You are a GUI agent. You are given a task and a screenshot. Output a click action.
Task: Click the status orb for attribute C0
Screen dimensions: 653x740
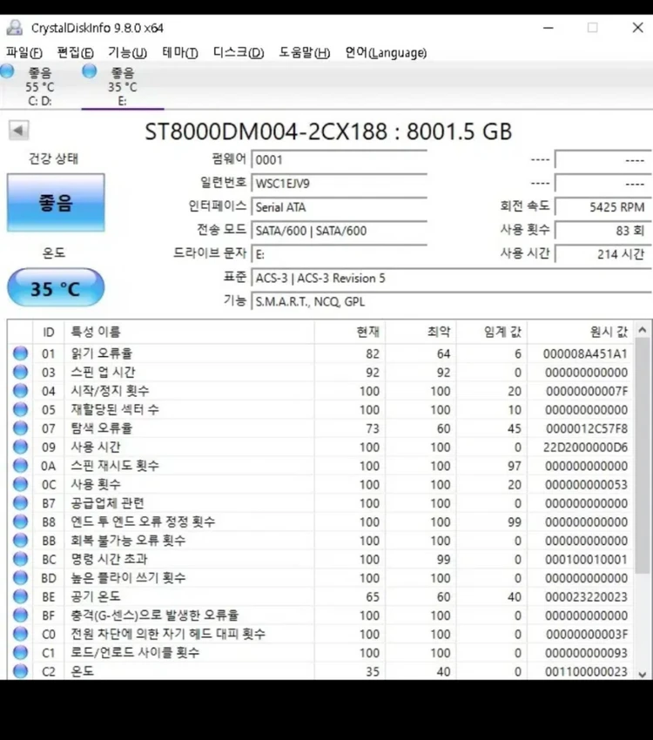coord(20,634)
